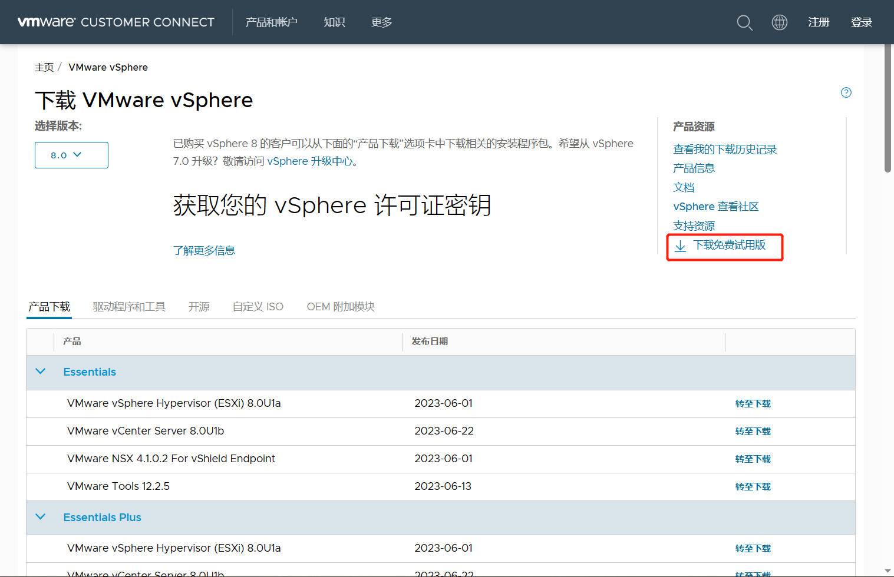Click the Essentials section title
Image resolution: width=894 pixels, height=577 pixels.
coord(90,372)
